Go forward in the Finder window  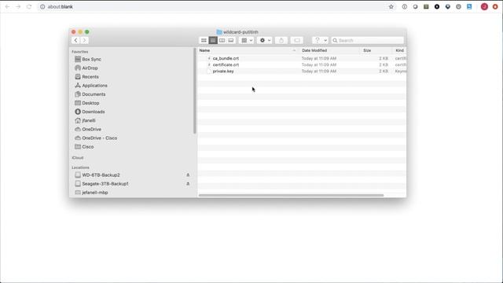click(x=84, y=40)
